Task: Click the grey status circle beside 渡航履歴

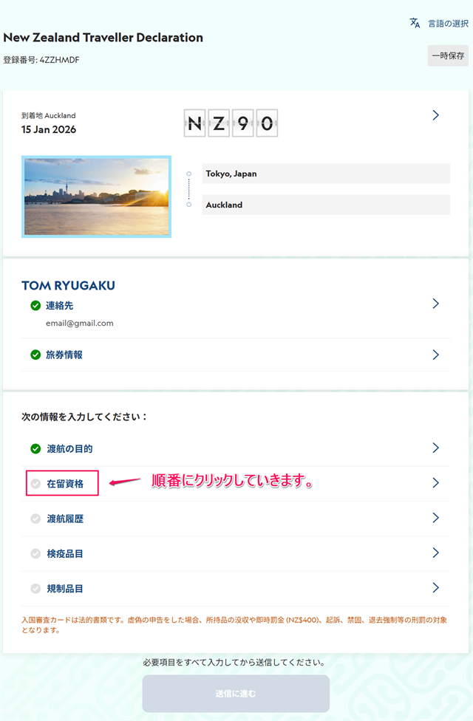Action: click(36, 519)
